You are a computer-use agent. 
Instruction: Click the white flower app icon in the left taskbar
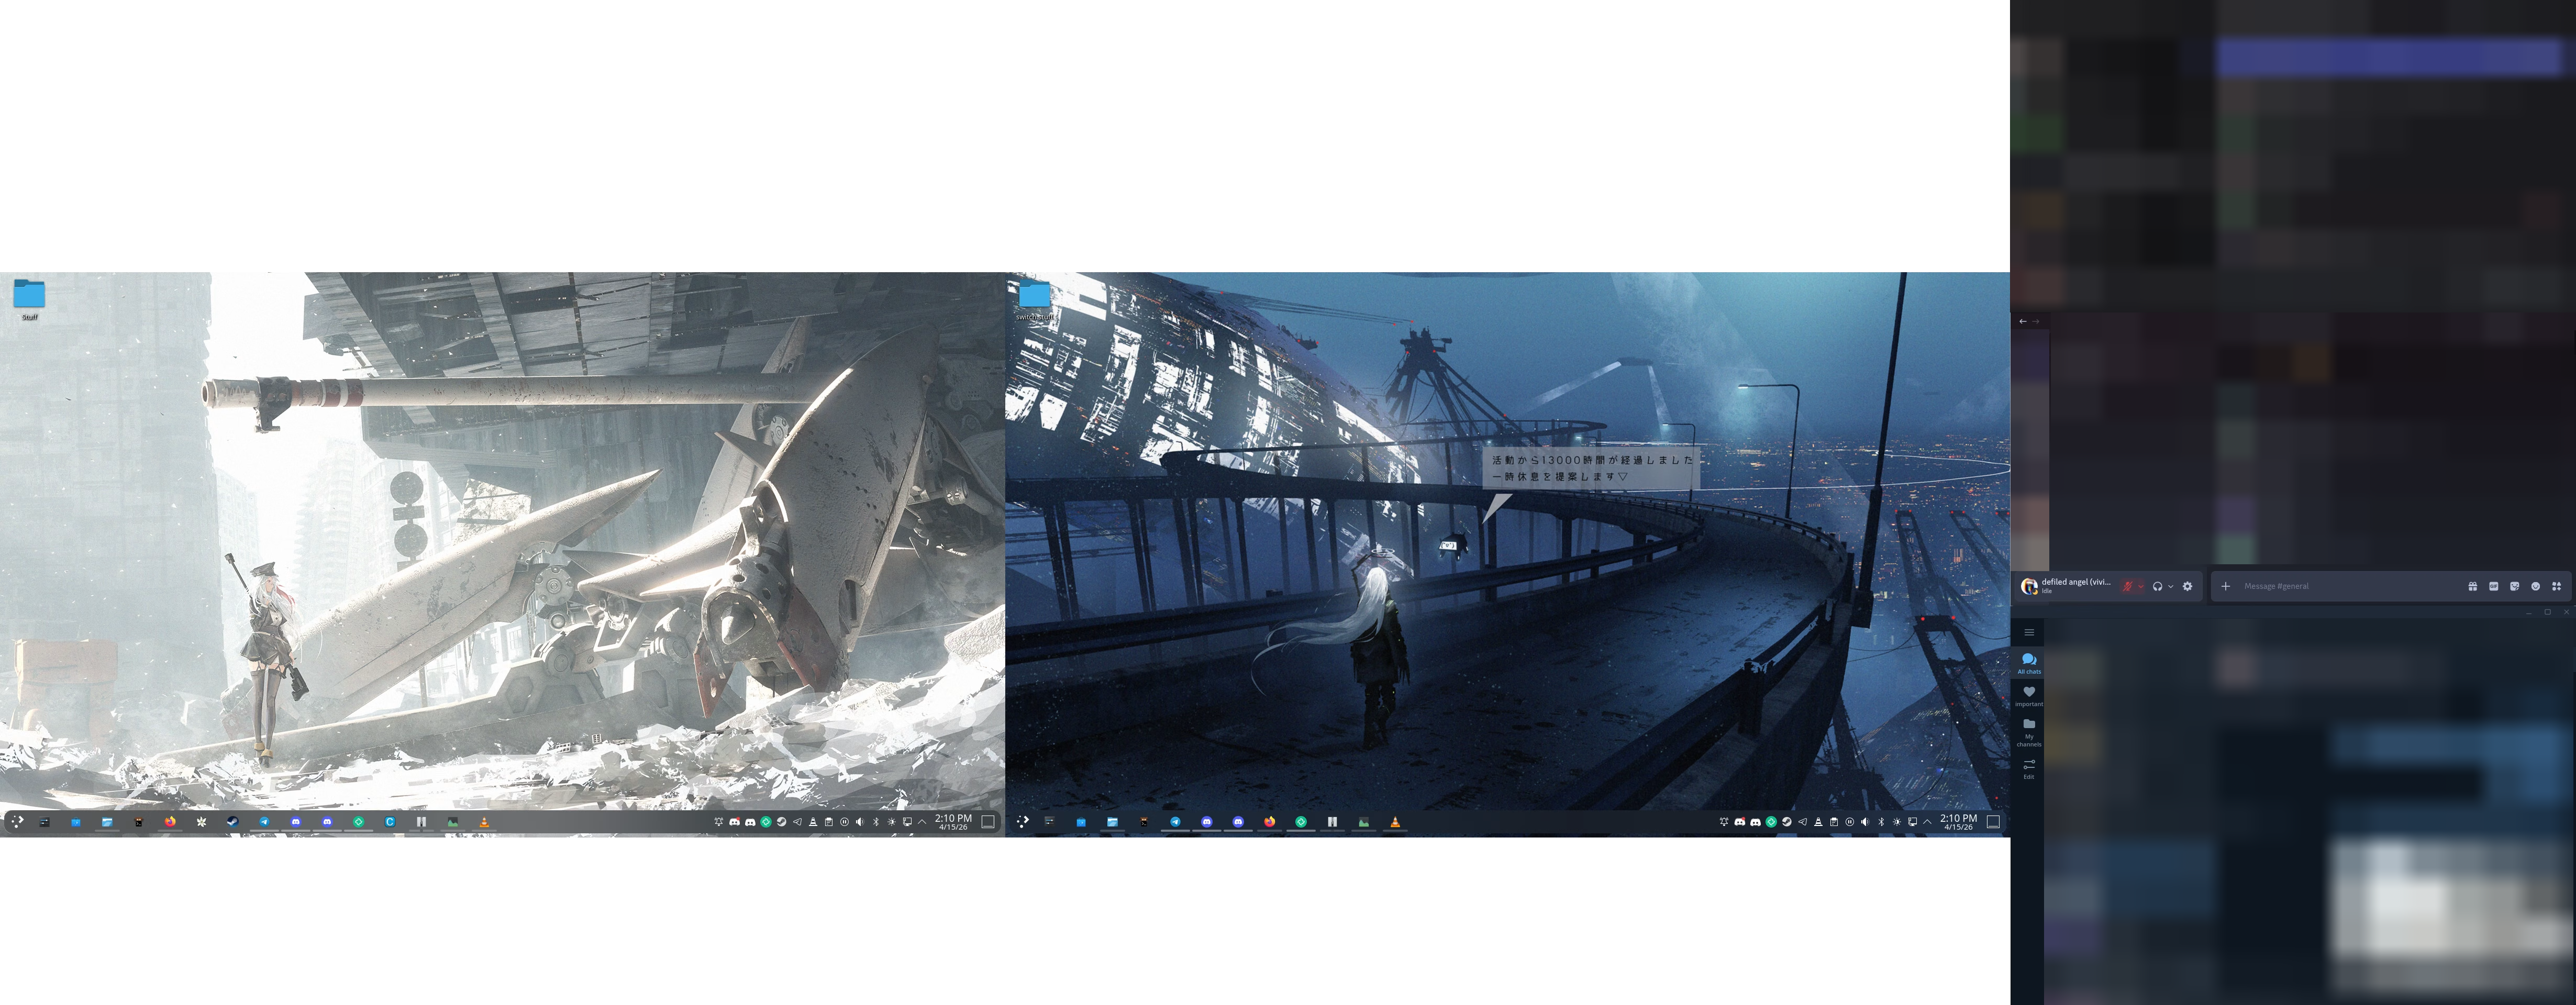[202, 822]
